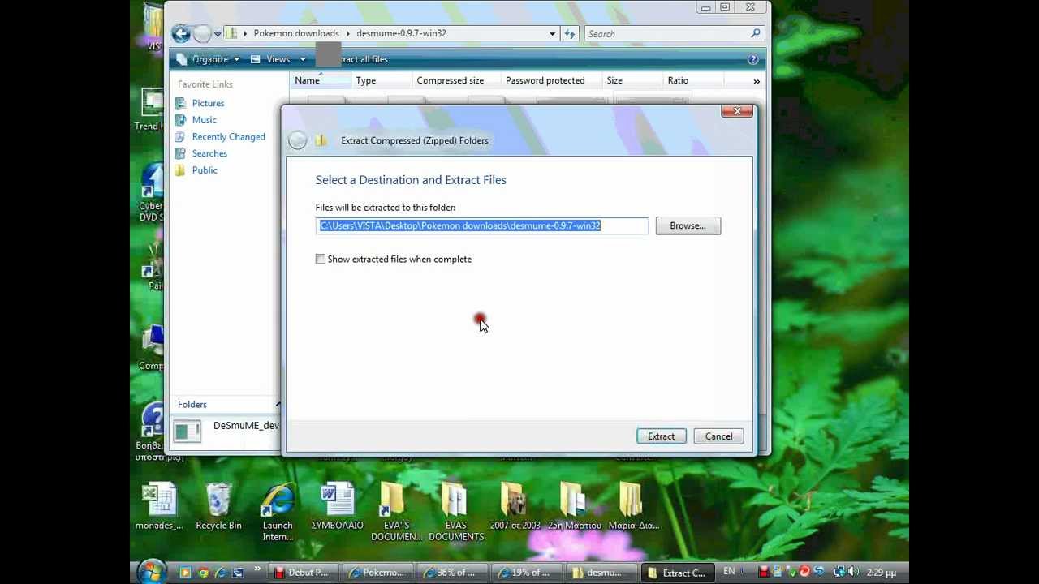Launch Internet Explorer from Quick Launch
This screenshot has width=1039, height=584.
[x=220, y=573]
